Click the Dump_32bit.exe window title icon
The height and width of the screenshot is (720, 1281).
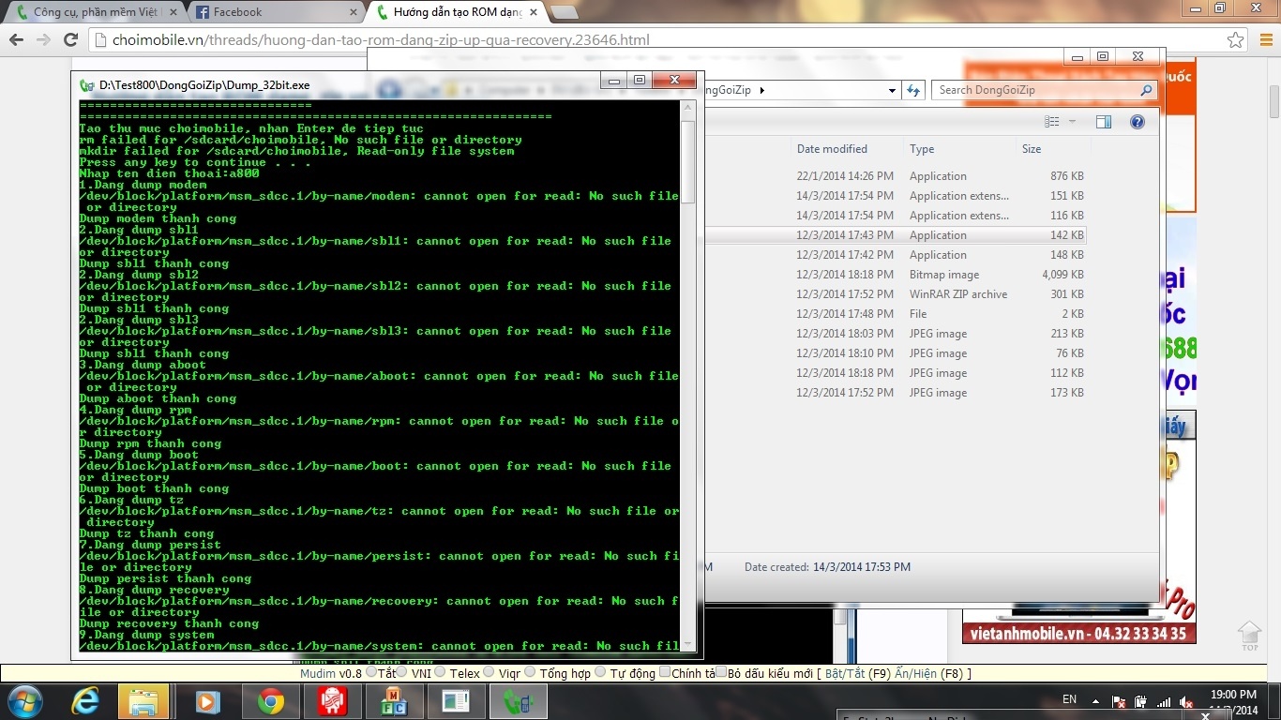(87, 85)
